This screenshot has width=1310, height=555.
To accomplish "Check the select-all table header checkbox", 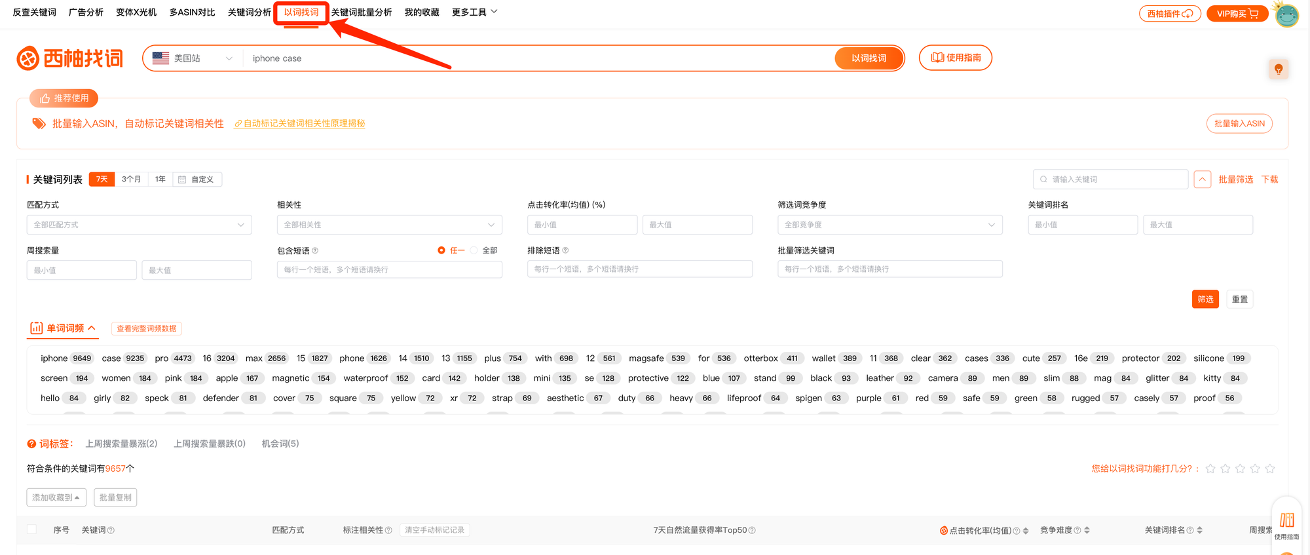I will tap(31, 529).
